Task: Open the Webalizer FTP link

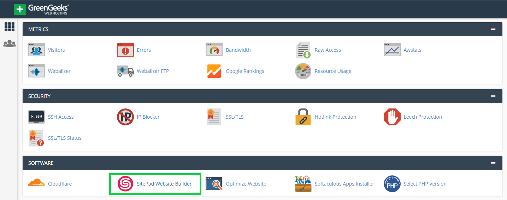Action: [x=153, y=71]
